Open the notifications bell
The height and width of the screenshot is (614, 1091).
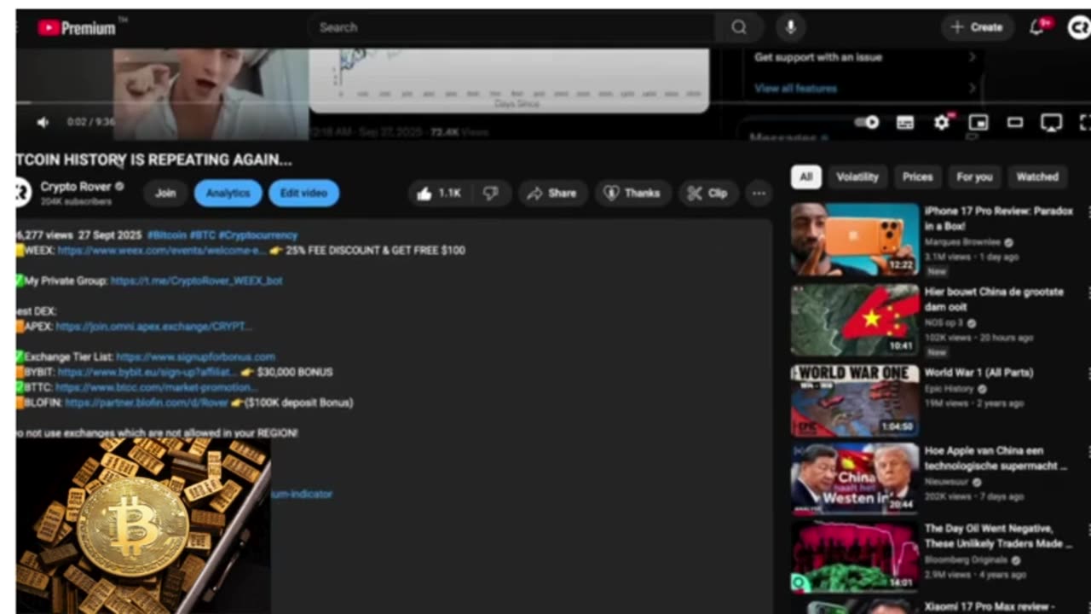point(1038,27)
